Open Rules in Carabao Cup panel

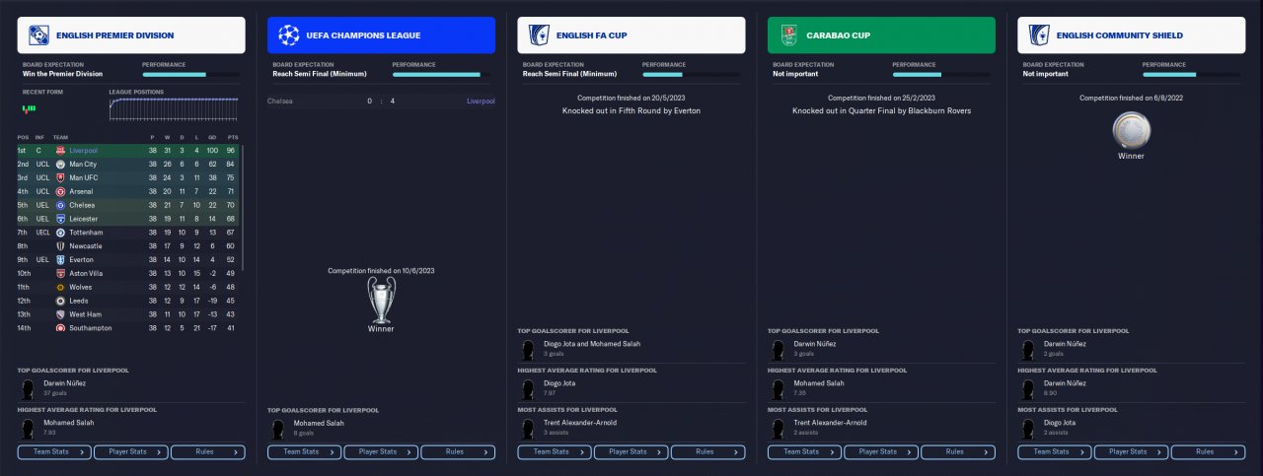958,452
